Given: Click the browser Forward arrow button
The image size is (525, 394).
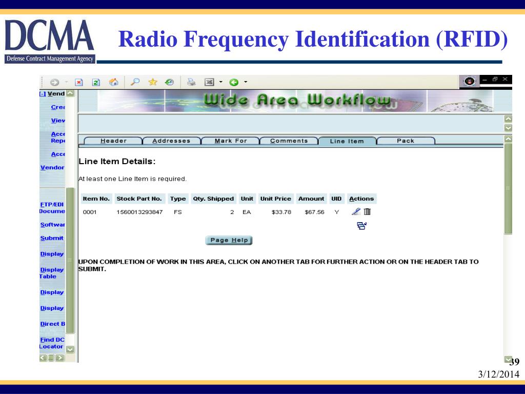Looking at the screenshot, I should click(54, 83).
